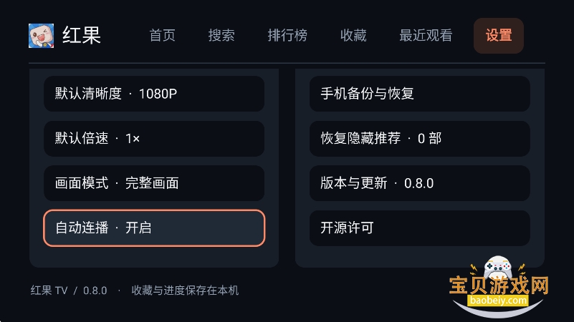Screen dimensions: 574x322
Task: Open 版本与更新 0.8.0
Action: click(x=419, y=183)
